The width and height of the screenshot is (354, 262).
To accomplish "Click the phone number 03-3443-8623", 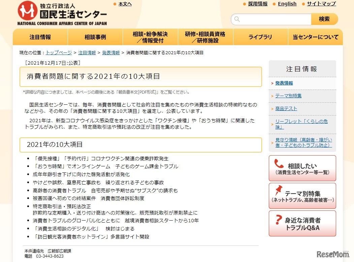I will 50,256.
